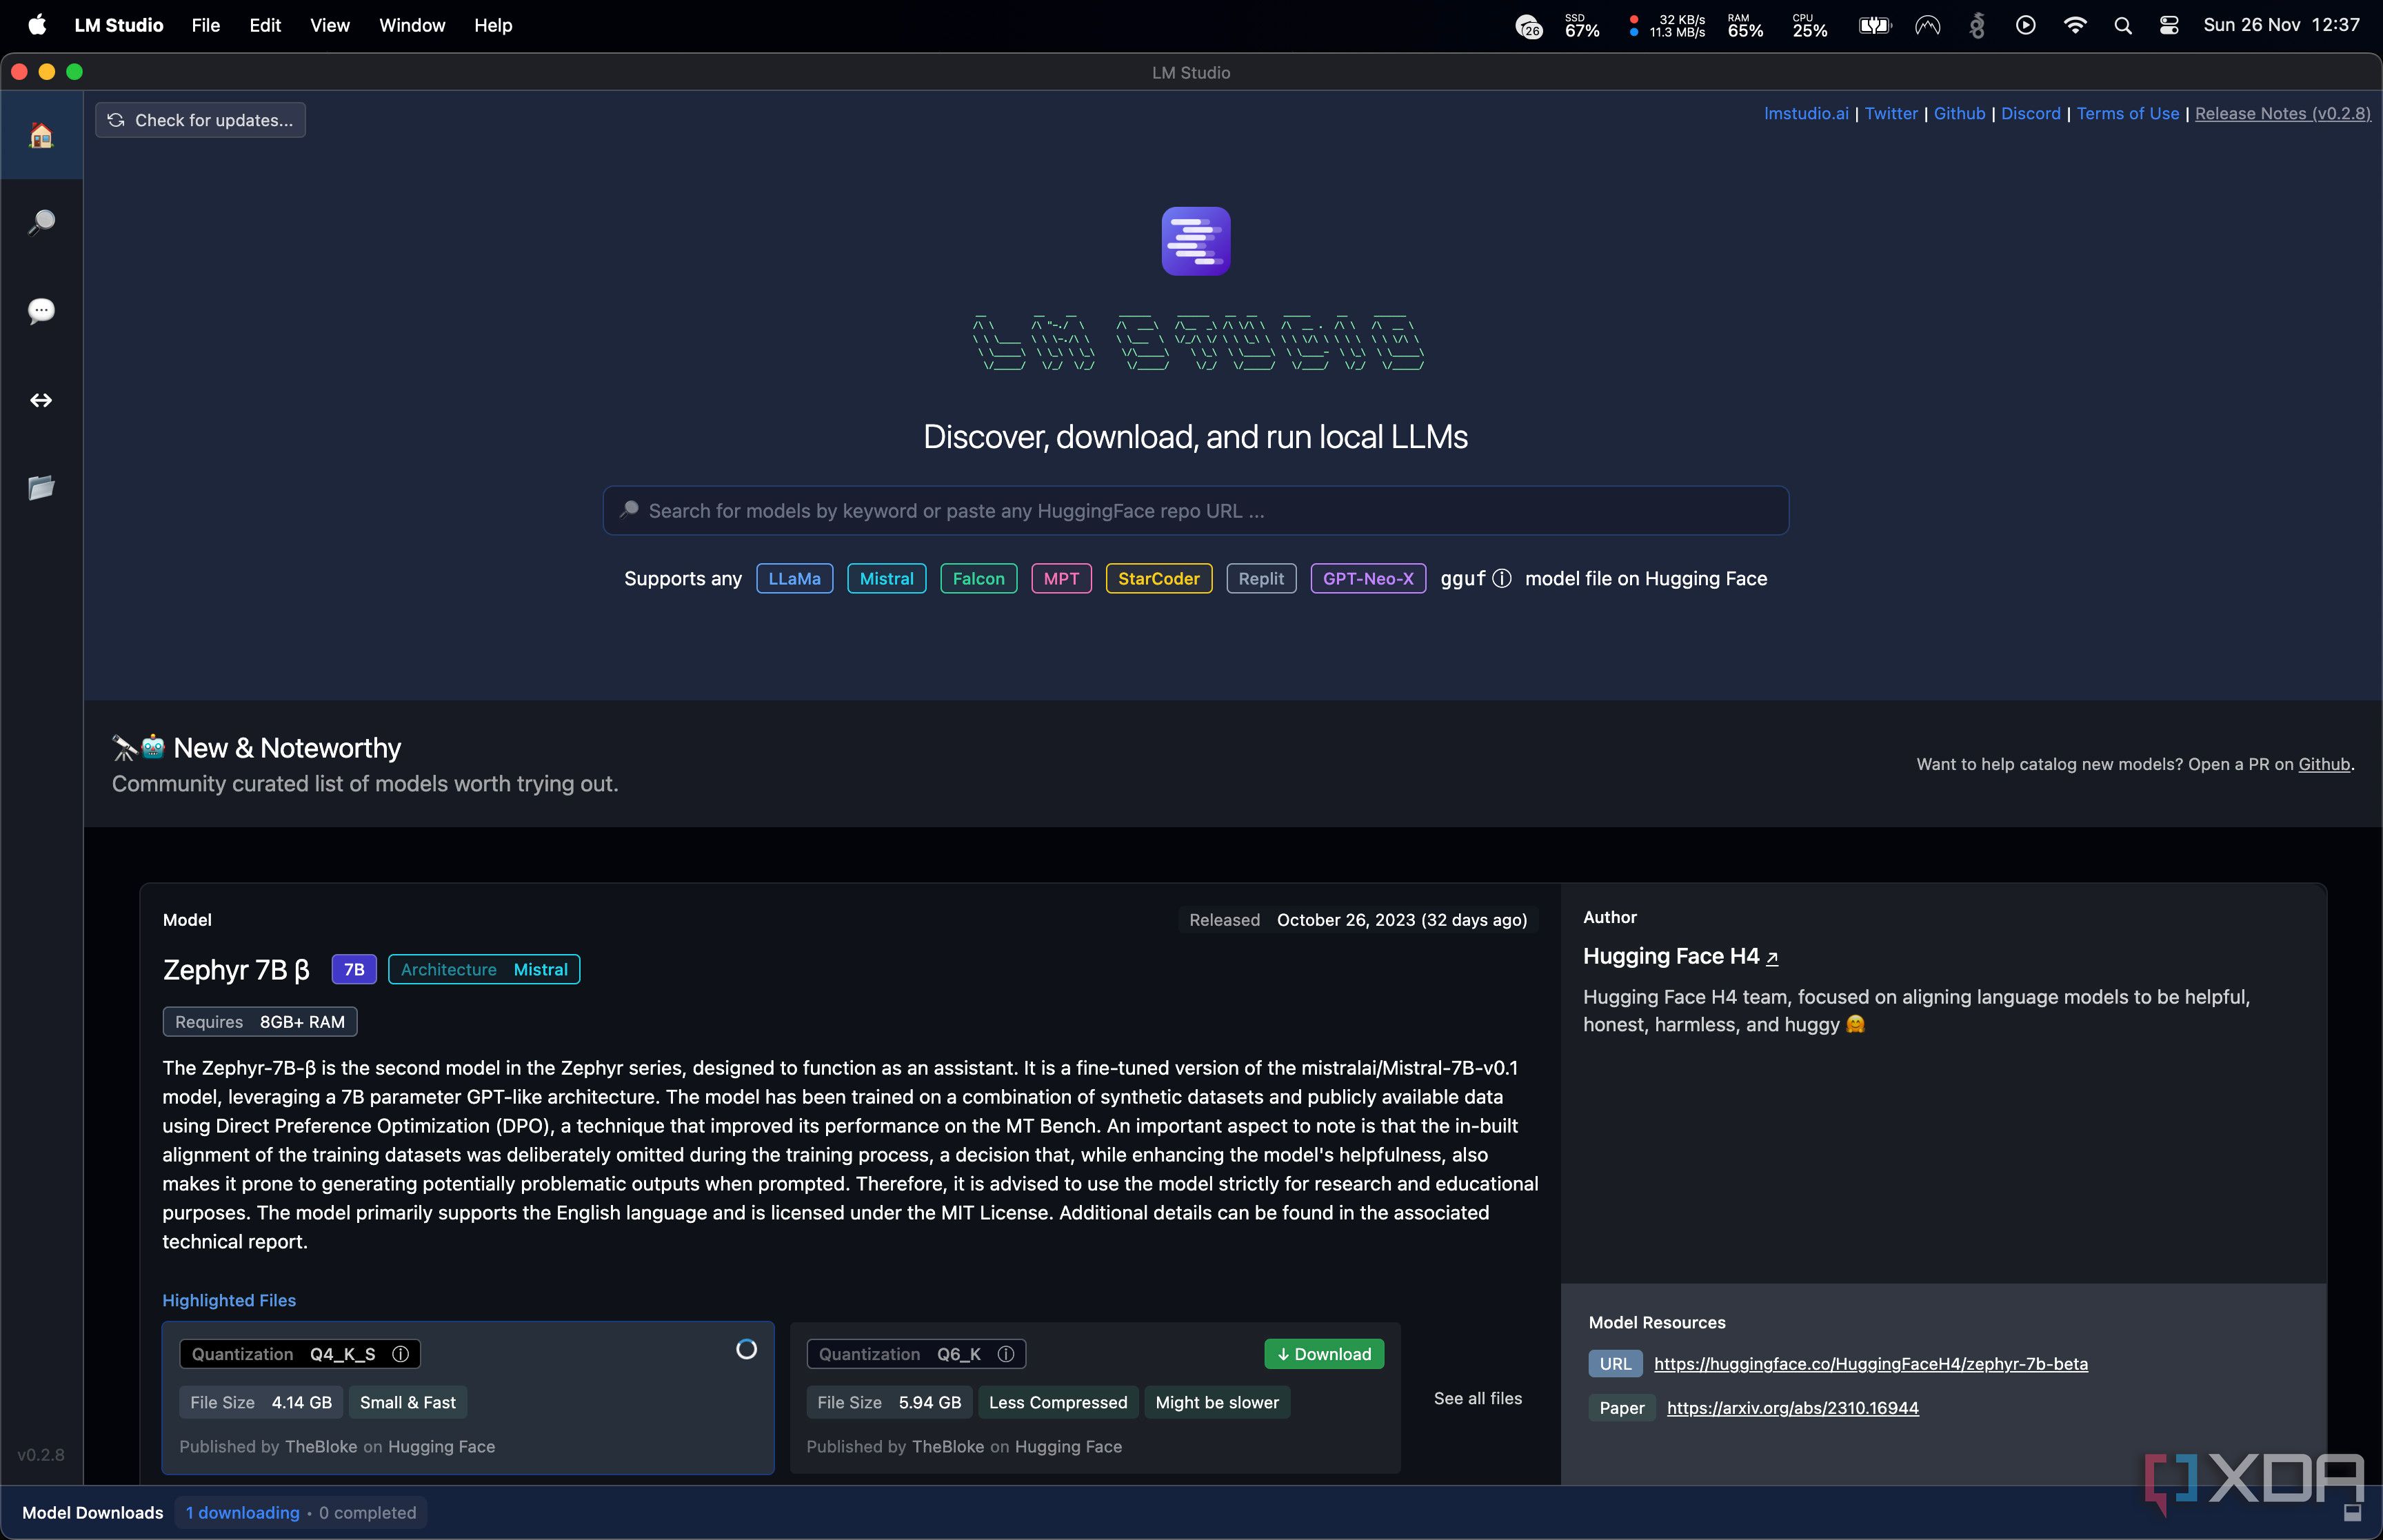Screen dimensions: 2383x1540
Task: Click See all files
Action: point(1477,1398)
